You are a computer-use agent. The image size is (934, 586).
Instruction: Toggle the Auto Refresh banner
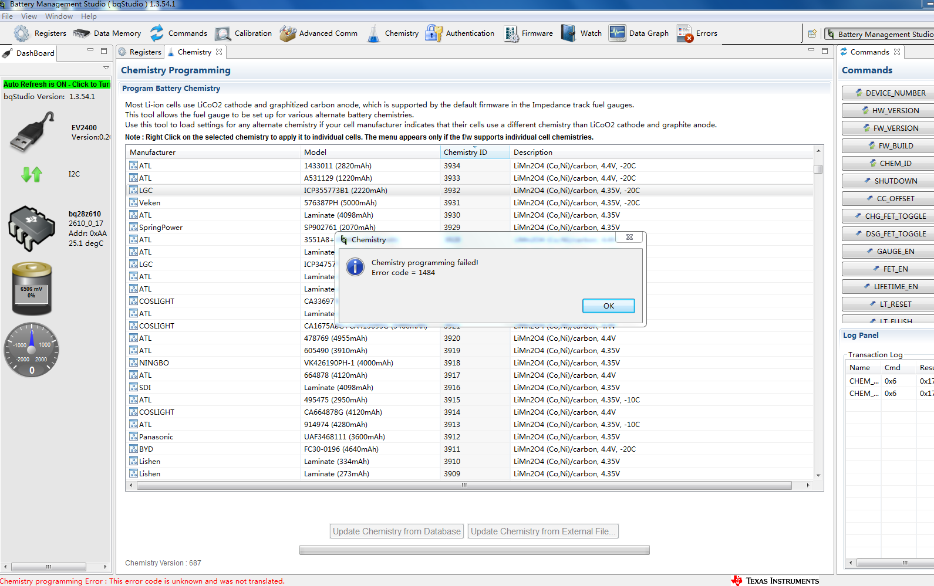click(56, 84)
